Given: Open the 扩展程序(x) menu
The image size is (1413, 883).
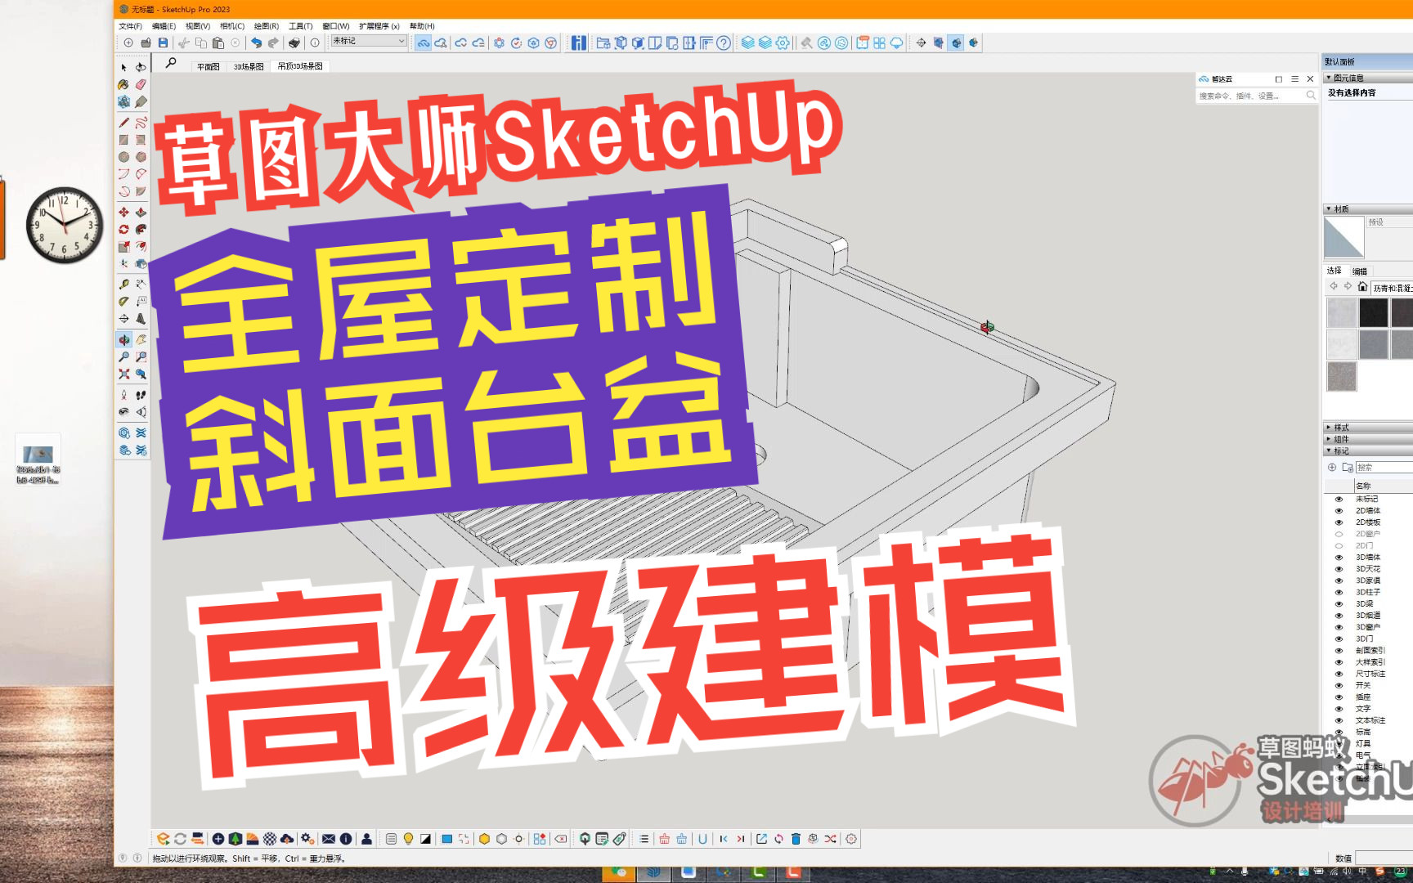Looking at the screenshot, I should [379, 26].
